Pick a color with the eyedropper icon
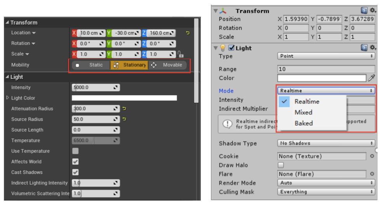 (x=372, y=78)
